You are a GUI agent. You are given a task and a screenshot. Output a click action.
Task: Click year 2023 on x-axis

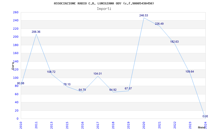pos(190,125)
